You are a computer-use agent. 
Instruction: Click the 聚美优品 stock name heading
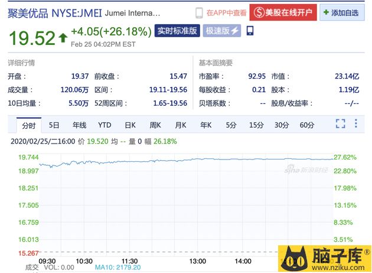[28, 13]
